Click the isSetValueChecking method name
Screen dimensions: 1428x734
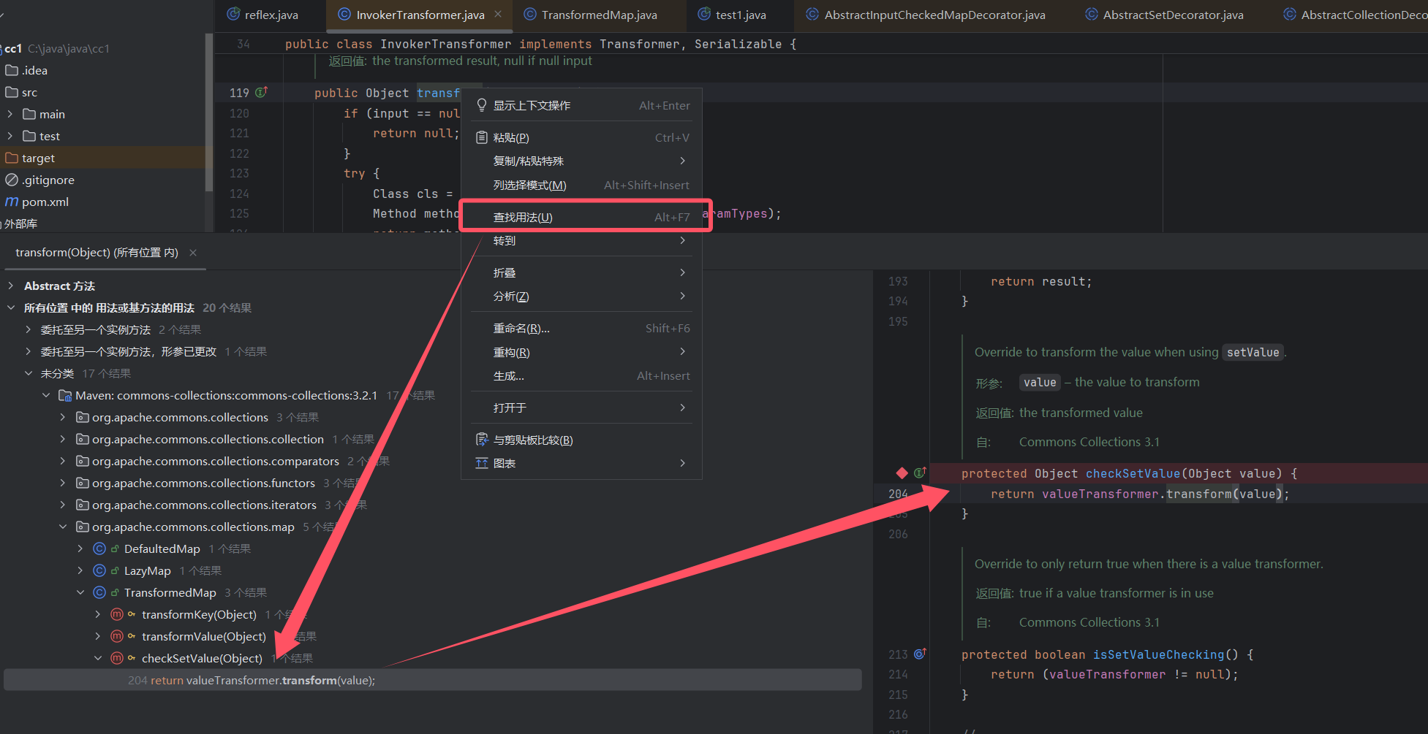pos(1158,654)
